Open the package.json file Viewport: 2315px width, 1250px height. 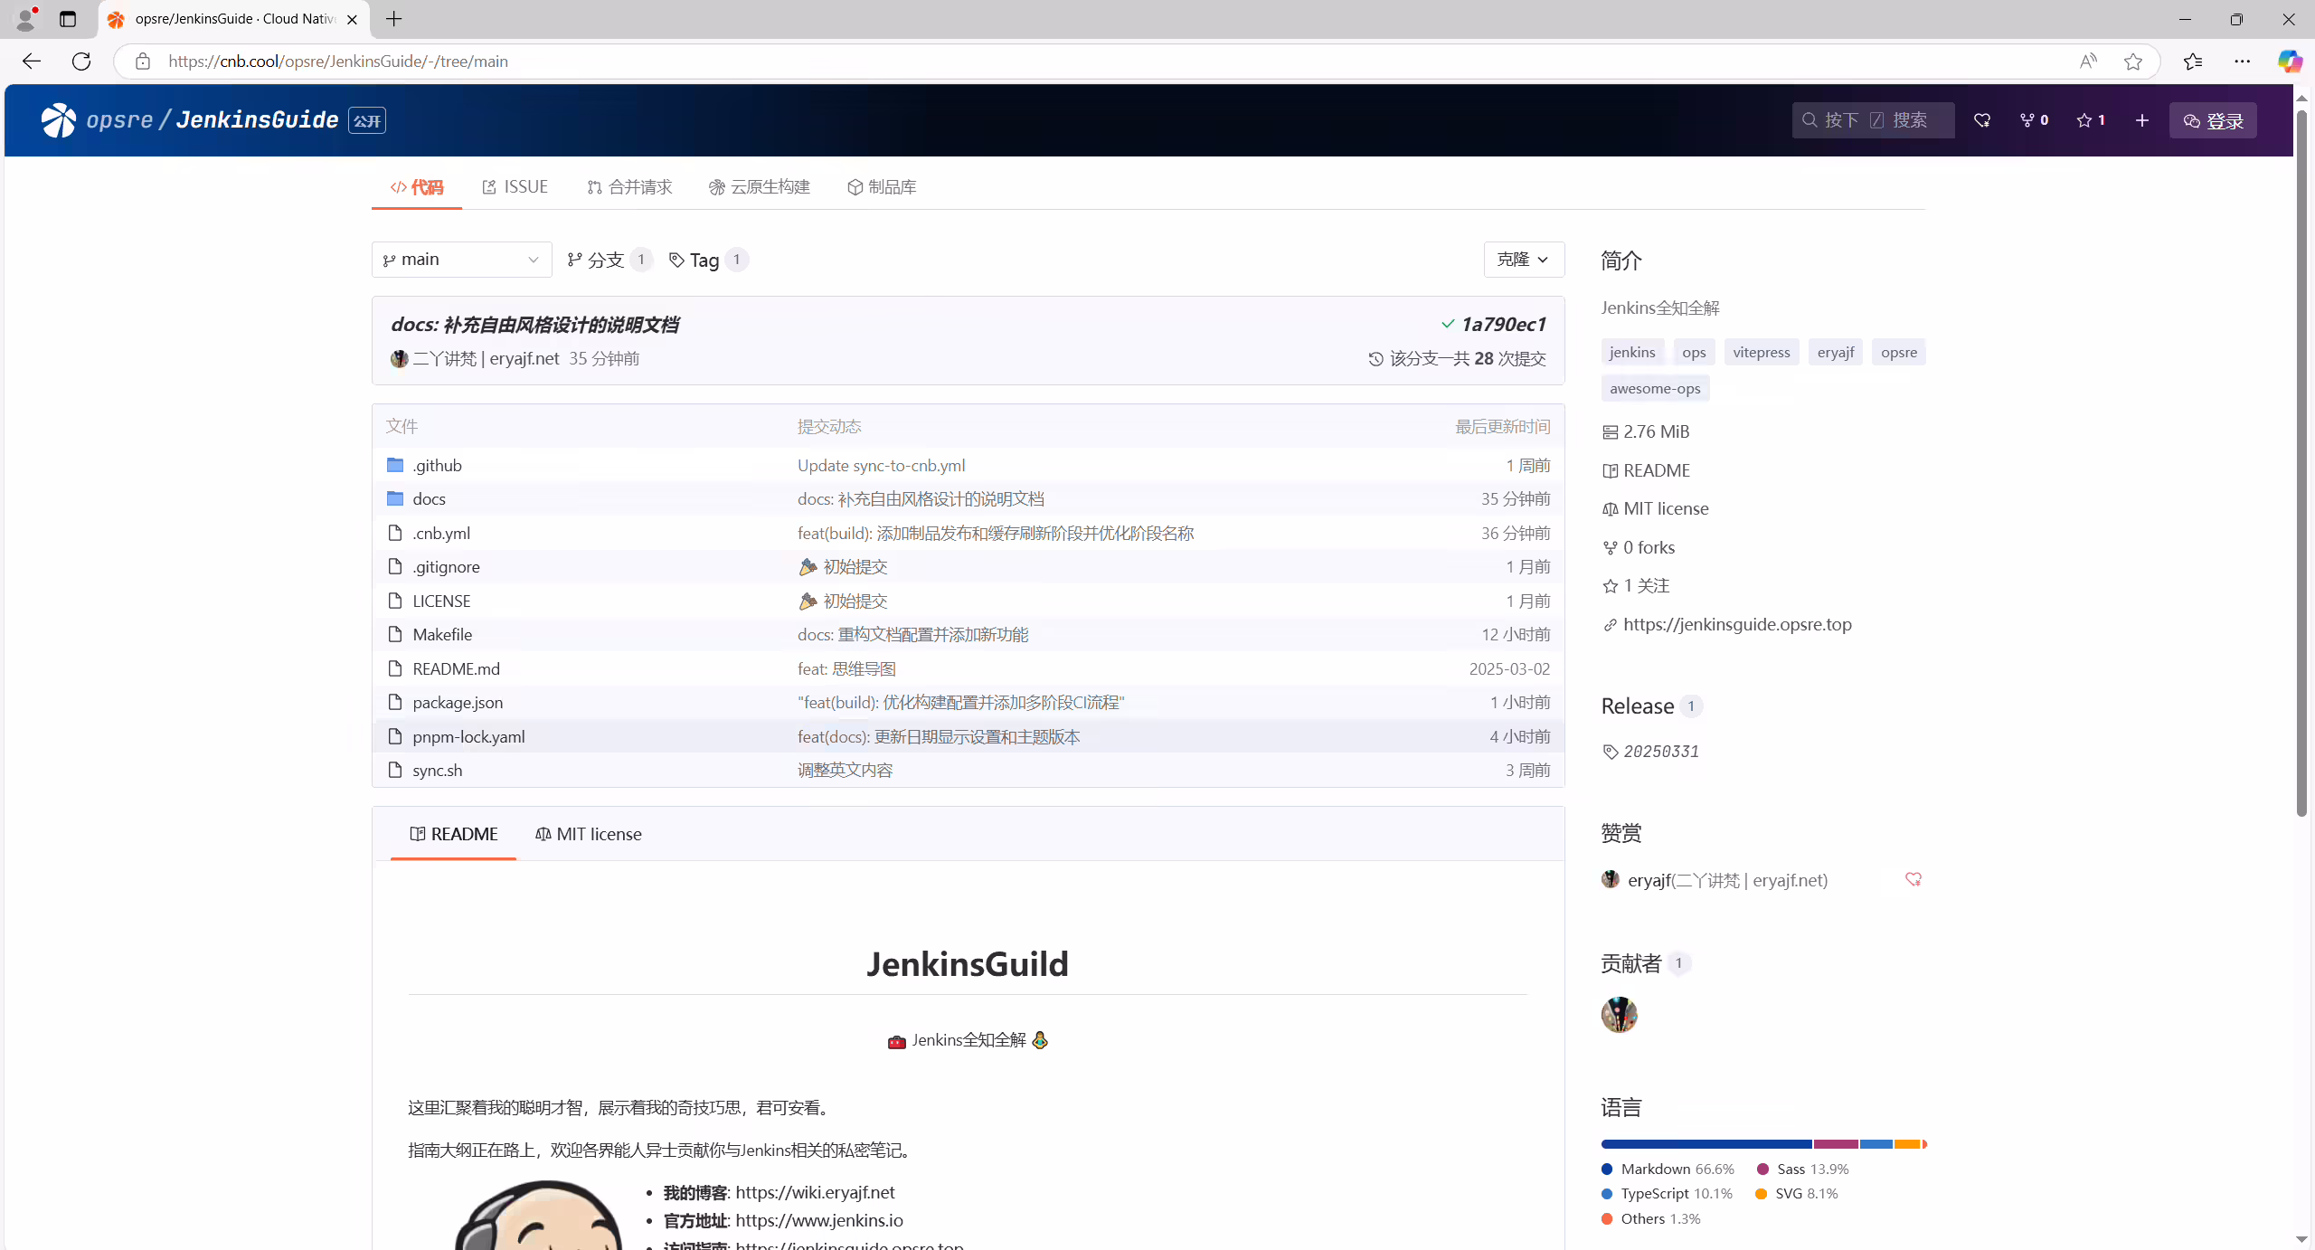pyautogui.click(x=458, y=702)
